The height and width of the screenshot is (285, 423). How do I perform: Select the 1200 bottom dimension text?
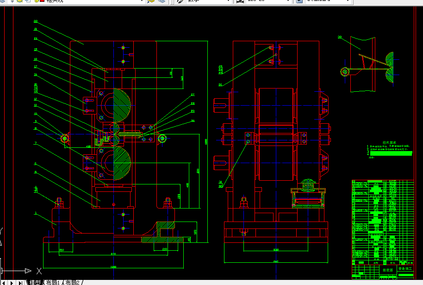pos(113,267)
